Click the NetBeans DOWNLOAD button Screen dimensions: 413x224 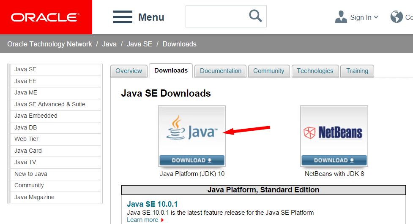pos(334,160)
